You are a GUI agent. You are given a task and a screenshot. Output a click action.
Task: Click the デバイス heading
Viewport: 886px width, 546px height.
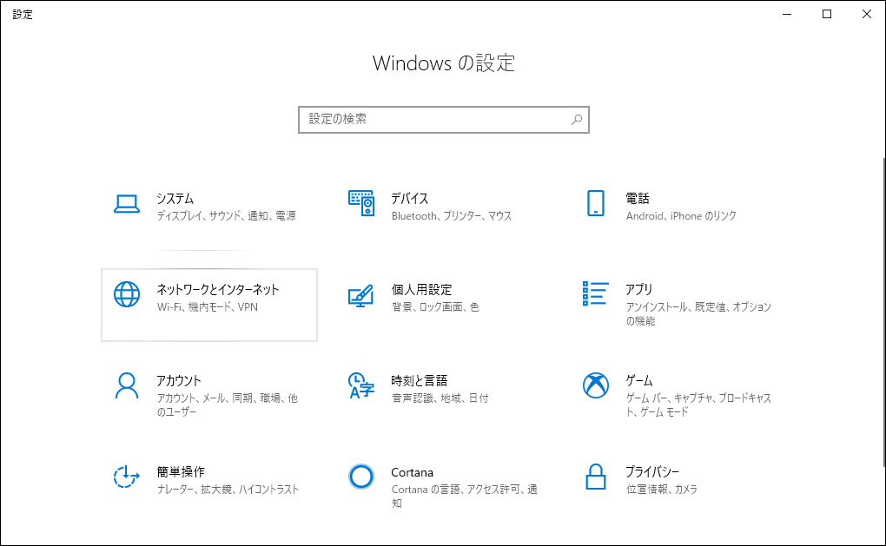tap(410, 199)
